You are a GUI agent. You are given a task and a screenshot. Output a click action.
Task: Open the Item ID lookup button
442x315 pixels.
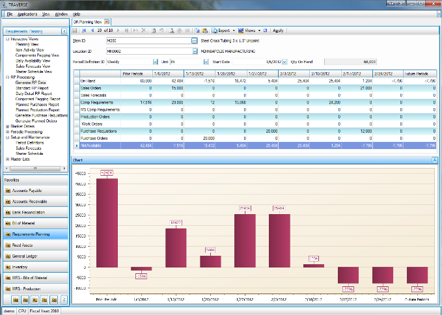pyautogui.click(x=194, y=40)
